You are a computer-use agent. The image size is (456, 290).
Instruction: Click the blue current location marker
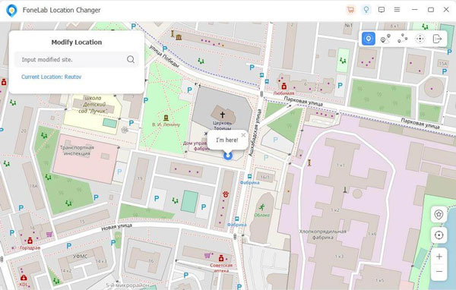coord(228,156)
